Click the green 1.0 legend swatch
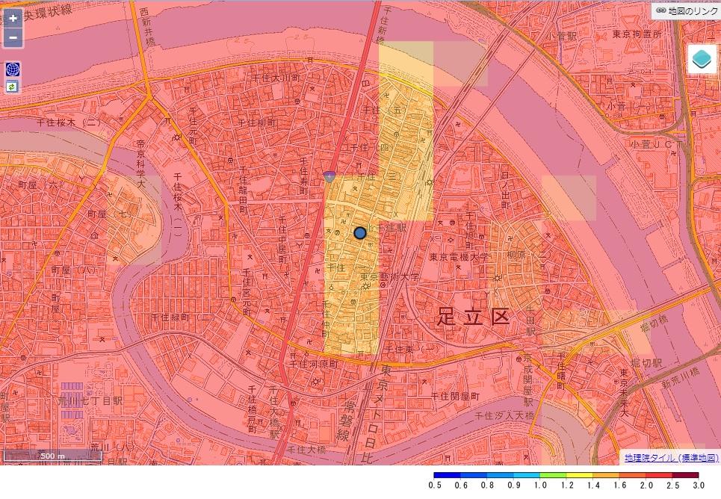 tap(554, 475)
